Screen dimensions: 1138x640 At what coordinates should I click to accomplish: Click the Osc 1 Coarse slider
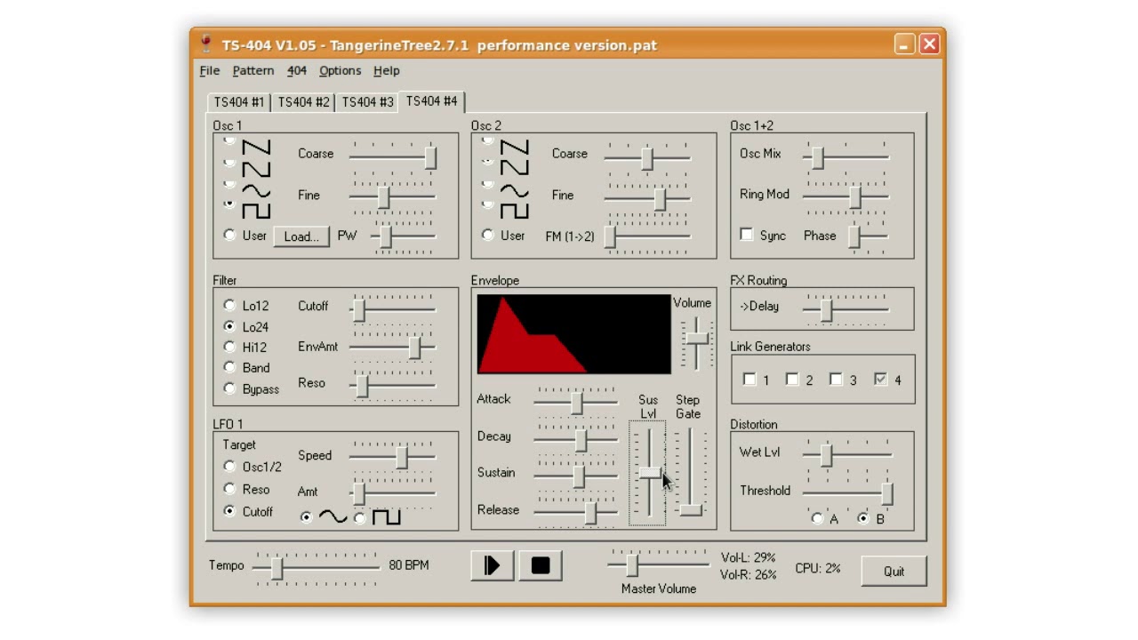pos(393,156)
